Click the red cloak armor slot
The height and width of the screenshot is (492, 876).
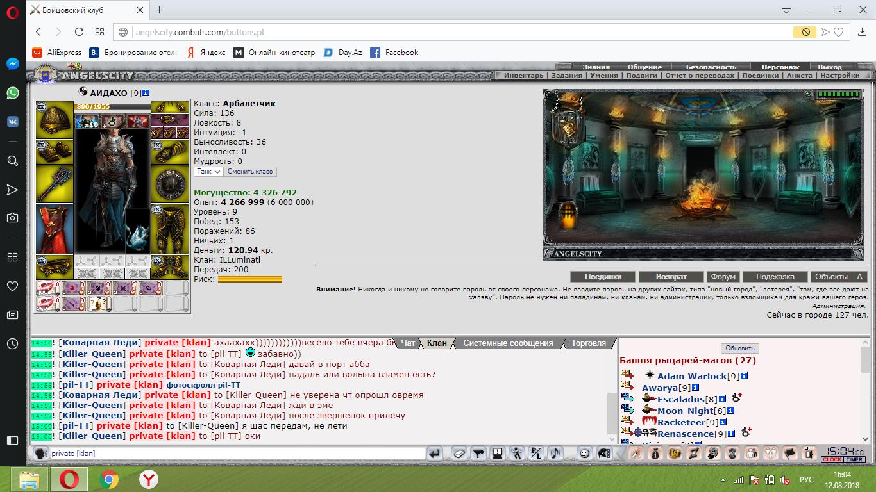(55, 229)
